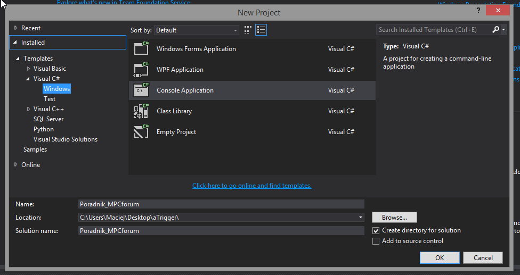Select Python in templates tree

(44, 129)
